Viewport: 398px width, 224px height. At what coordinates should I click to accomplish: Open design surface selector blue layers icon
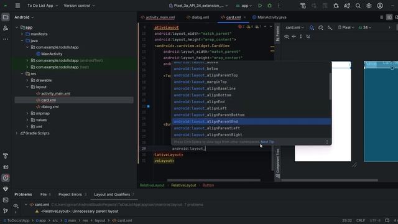pos(312,27)
